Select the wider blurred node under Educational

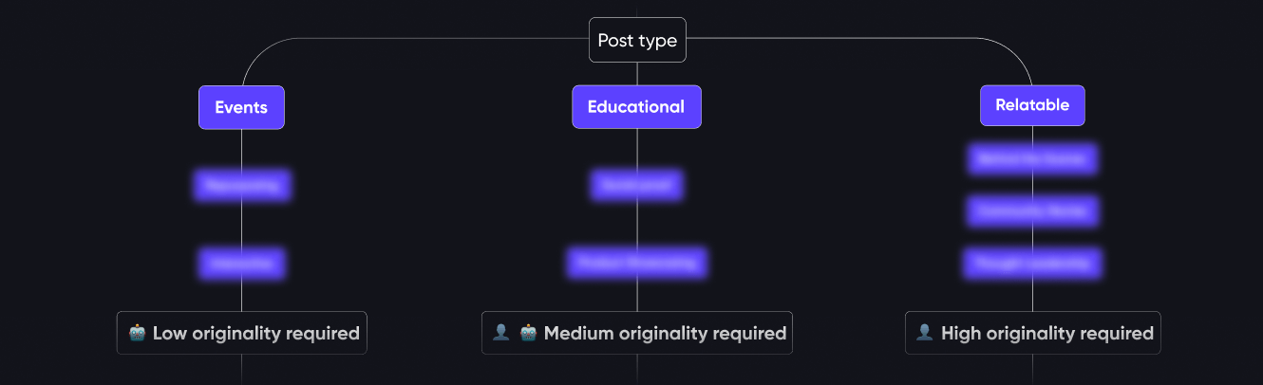click(636, 263)
